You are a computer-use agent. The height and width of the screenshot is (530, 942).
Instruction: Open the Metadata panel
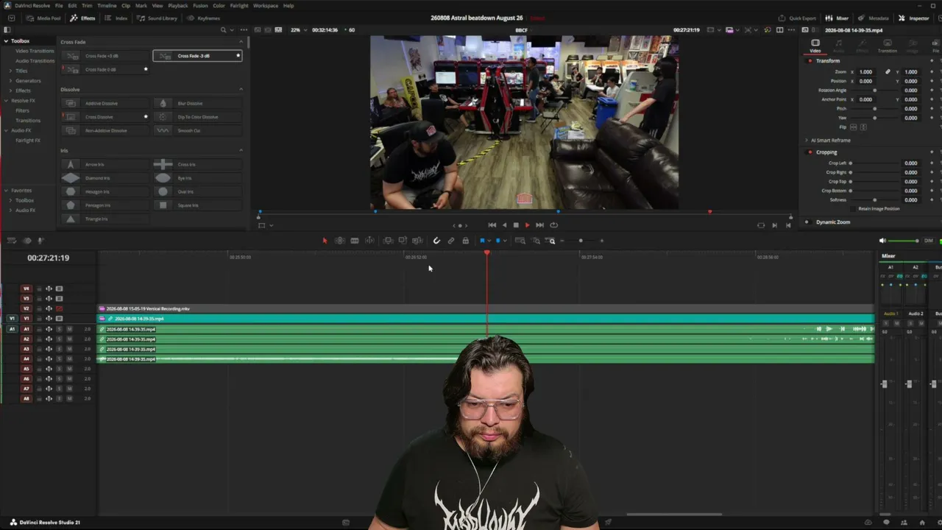click(873, 18)
